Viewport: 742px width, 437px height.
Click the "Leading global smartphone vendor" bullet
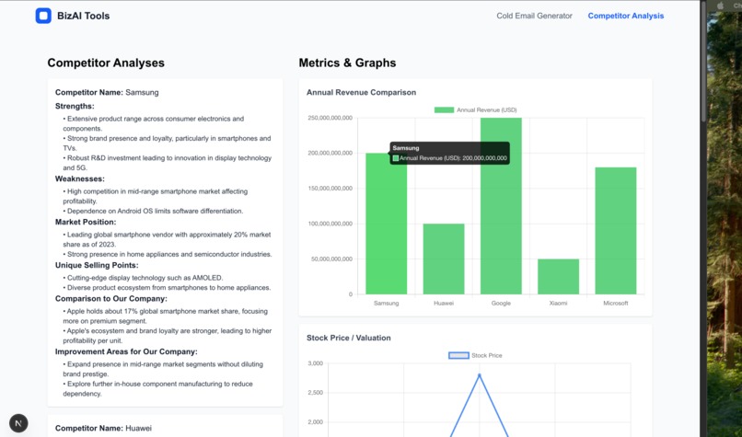[x=167, y=239]
